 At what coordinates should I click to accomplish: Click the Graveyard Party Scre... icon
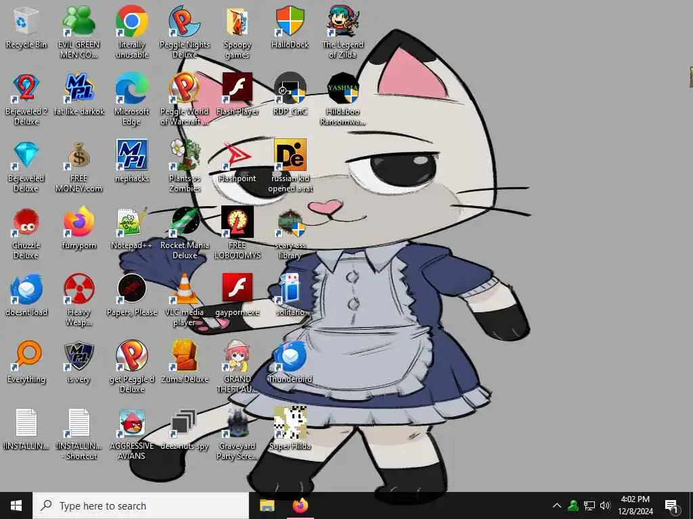(x=238, y=423)
